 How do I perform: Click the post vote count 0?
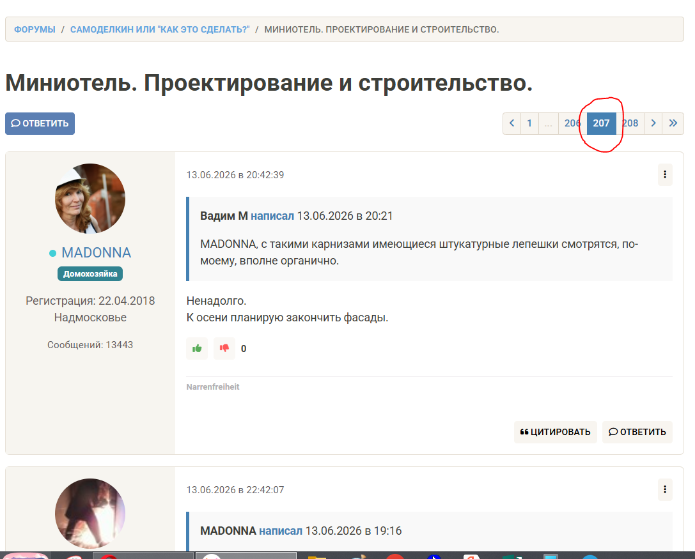pyautogui.click(x=244, y=349)
